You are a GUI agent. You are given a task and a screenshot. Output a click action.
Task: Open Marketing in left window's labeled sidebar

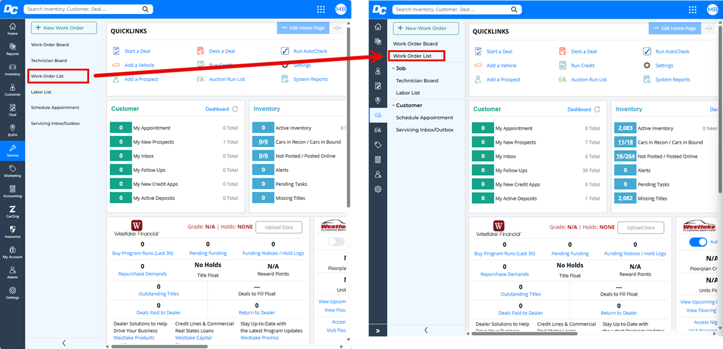(x=13, y=170)
